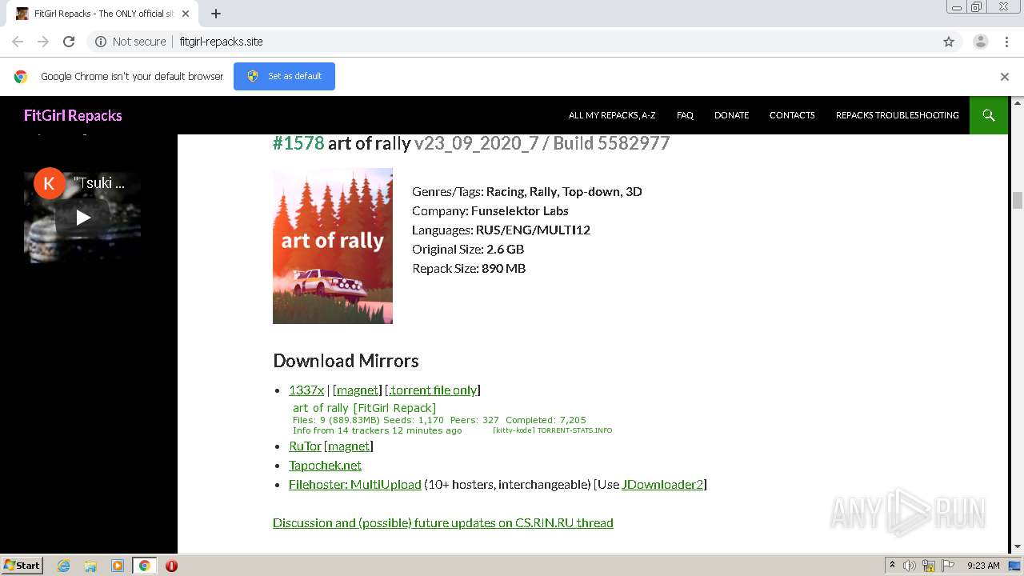Viewport: 1024px width, 576px height.
Task: Open the #1578 art of rally post title
Action: [471, 143]
